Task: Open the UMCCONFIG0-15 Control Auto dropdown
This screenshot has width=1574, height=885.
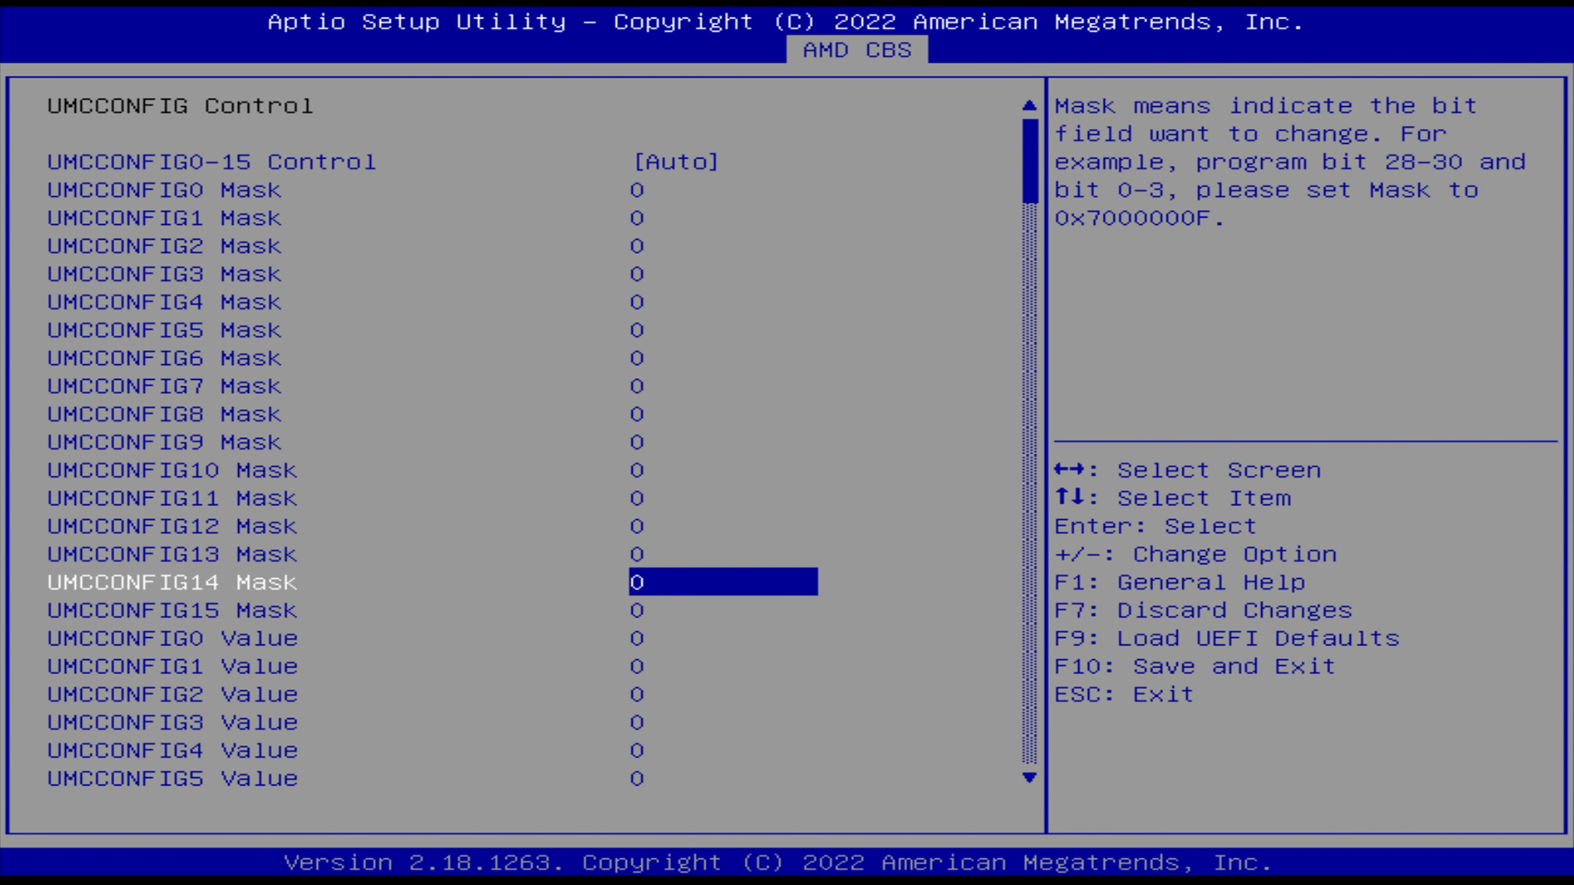Action: [x=676, y=162]
